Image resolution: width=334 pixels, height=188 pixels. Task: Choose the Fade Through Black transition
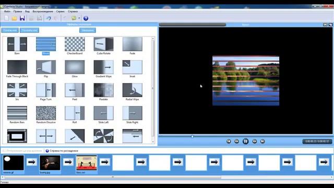point(17,67)
